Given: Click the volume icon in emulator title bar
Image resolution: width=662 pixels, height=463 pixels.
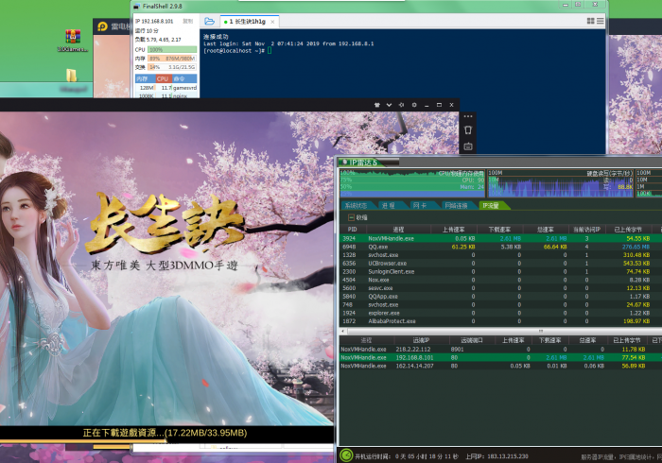Looking at the screenshot, I should 402,105.
